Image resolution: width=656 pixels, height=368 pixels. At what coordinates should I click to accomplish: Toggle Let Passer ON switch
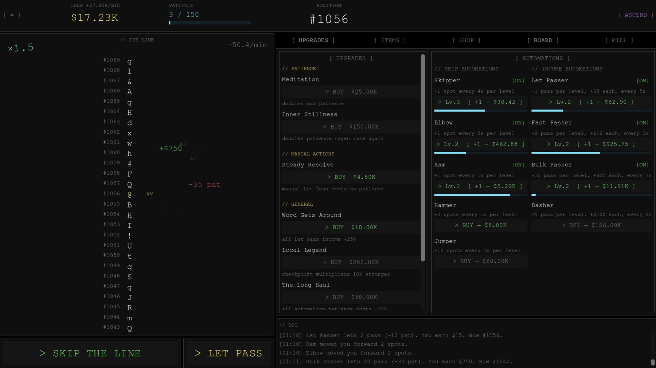coord(643,80)
